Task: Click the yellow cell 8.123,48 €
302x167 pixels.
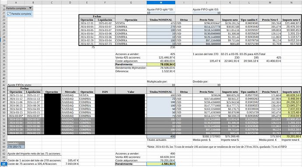Action: click(291, 112)
